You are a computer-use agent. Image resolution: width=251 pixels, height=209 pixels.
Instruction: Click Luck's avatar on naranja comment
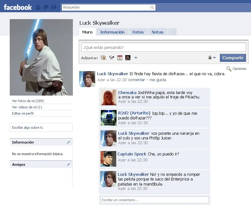(108, 138)
